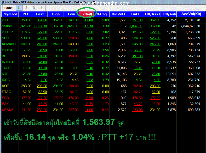The image size is (206, 153).
Task: Select the DTAC symbol
Action: pyautogui.click(x=7, y=92)
